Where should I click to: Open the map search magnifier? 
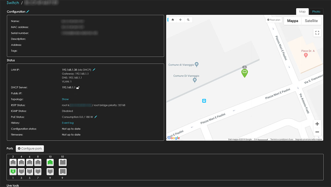pyautogui.click(x=188, y=20)
